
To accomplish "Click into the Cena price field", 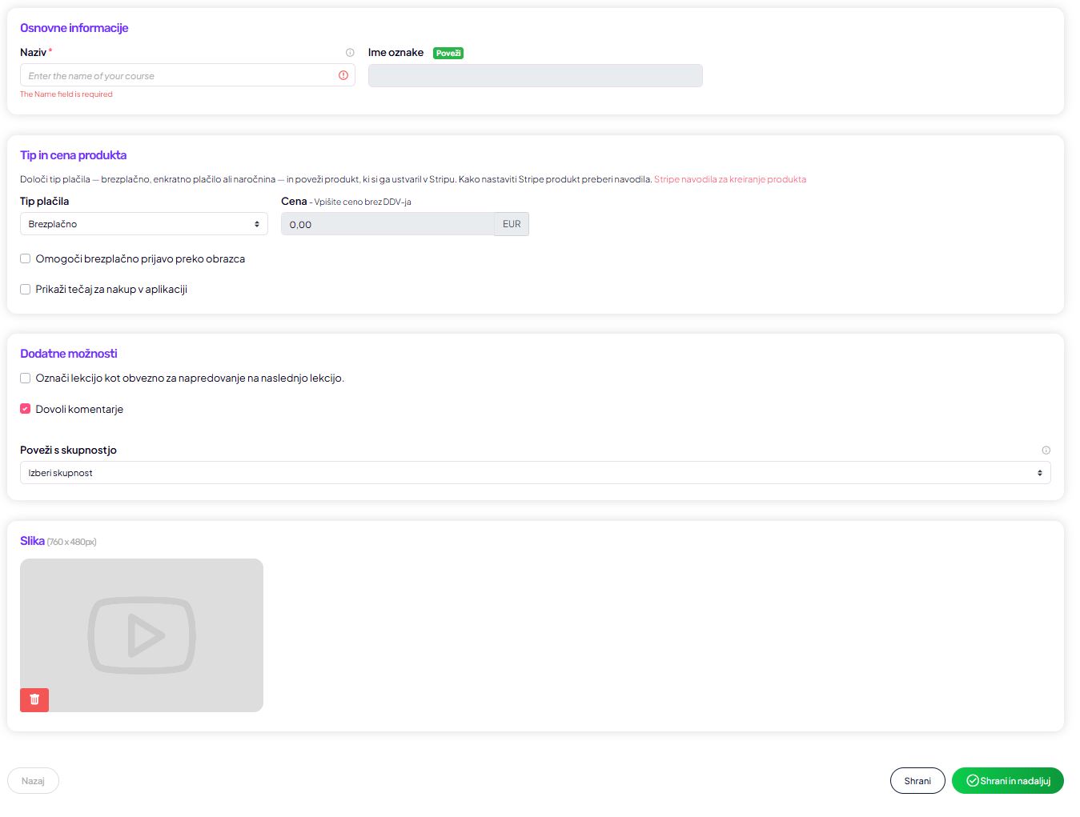I will coord(387,225).
